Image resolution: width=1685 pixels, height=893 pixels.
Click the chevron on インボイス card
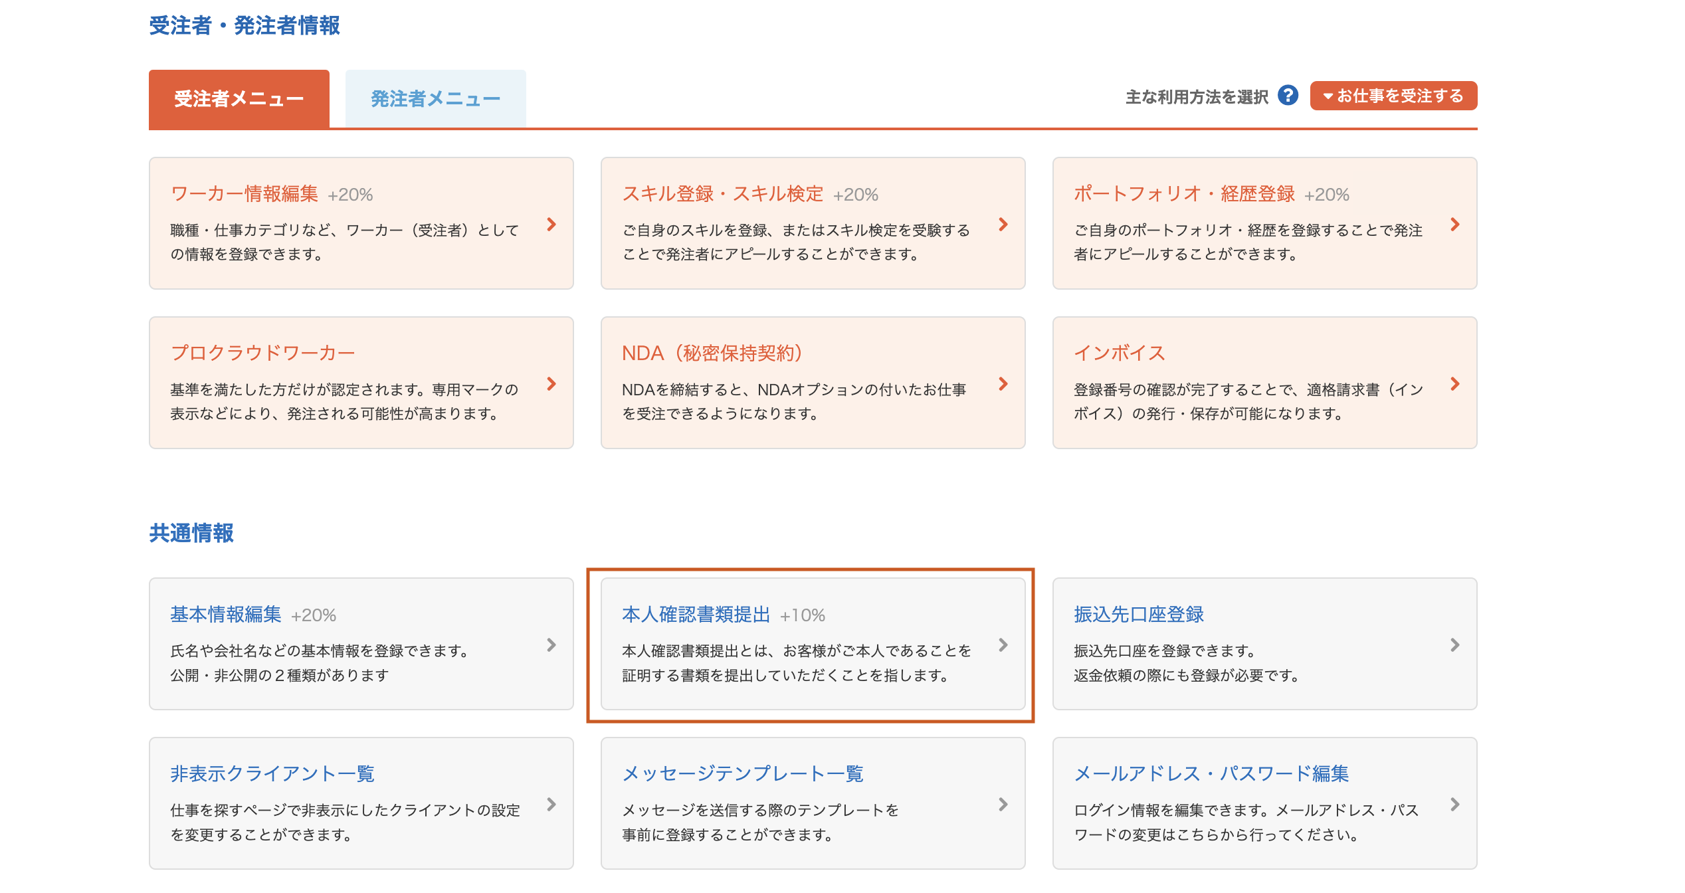coord(1455,383)
